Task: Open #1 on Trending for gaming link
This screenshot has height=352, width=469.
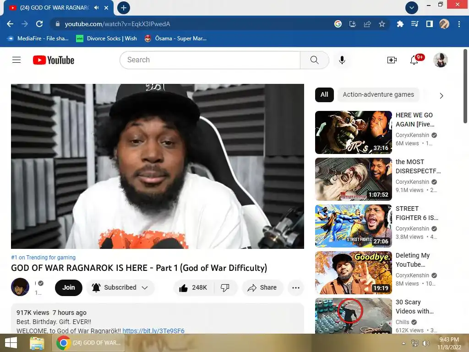Action: click(x=44, y=258)
